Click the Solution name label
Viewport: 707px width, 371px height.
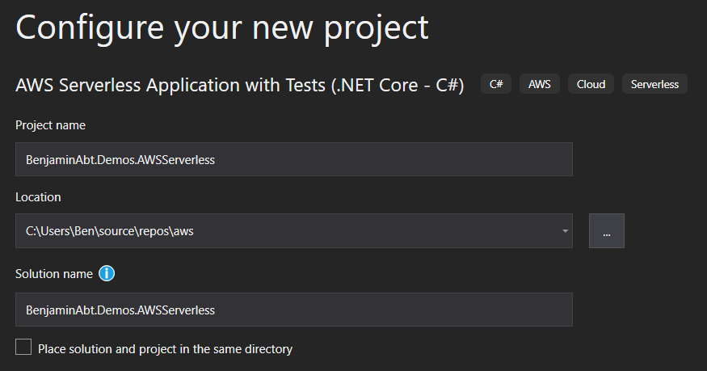[54, 274]
